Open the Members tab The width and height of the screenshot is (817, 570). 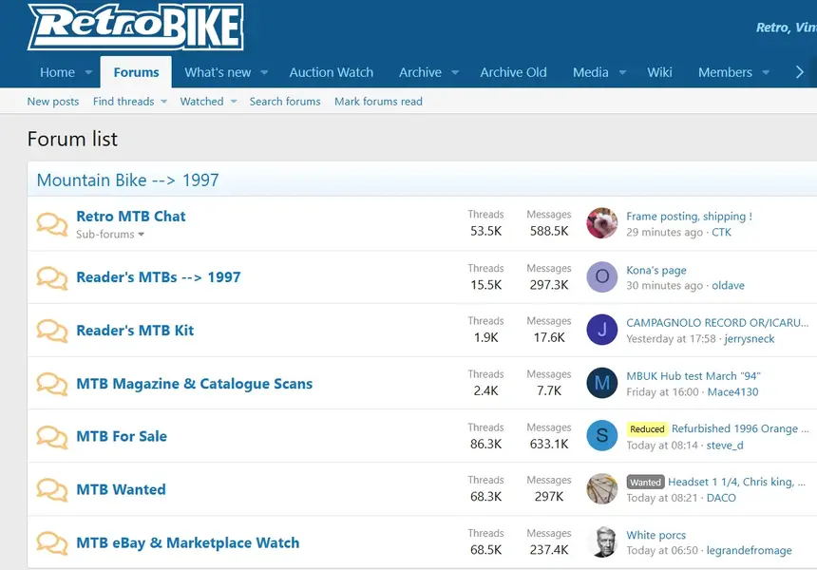click(x=725, y=72)
